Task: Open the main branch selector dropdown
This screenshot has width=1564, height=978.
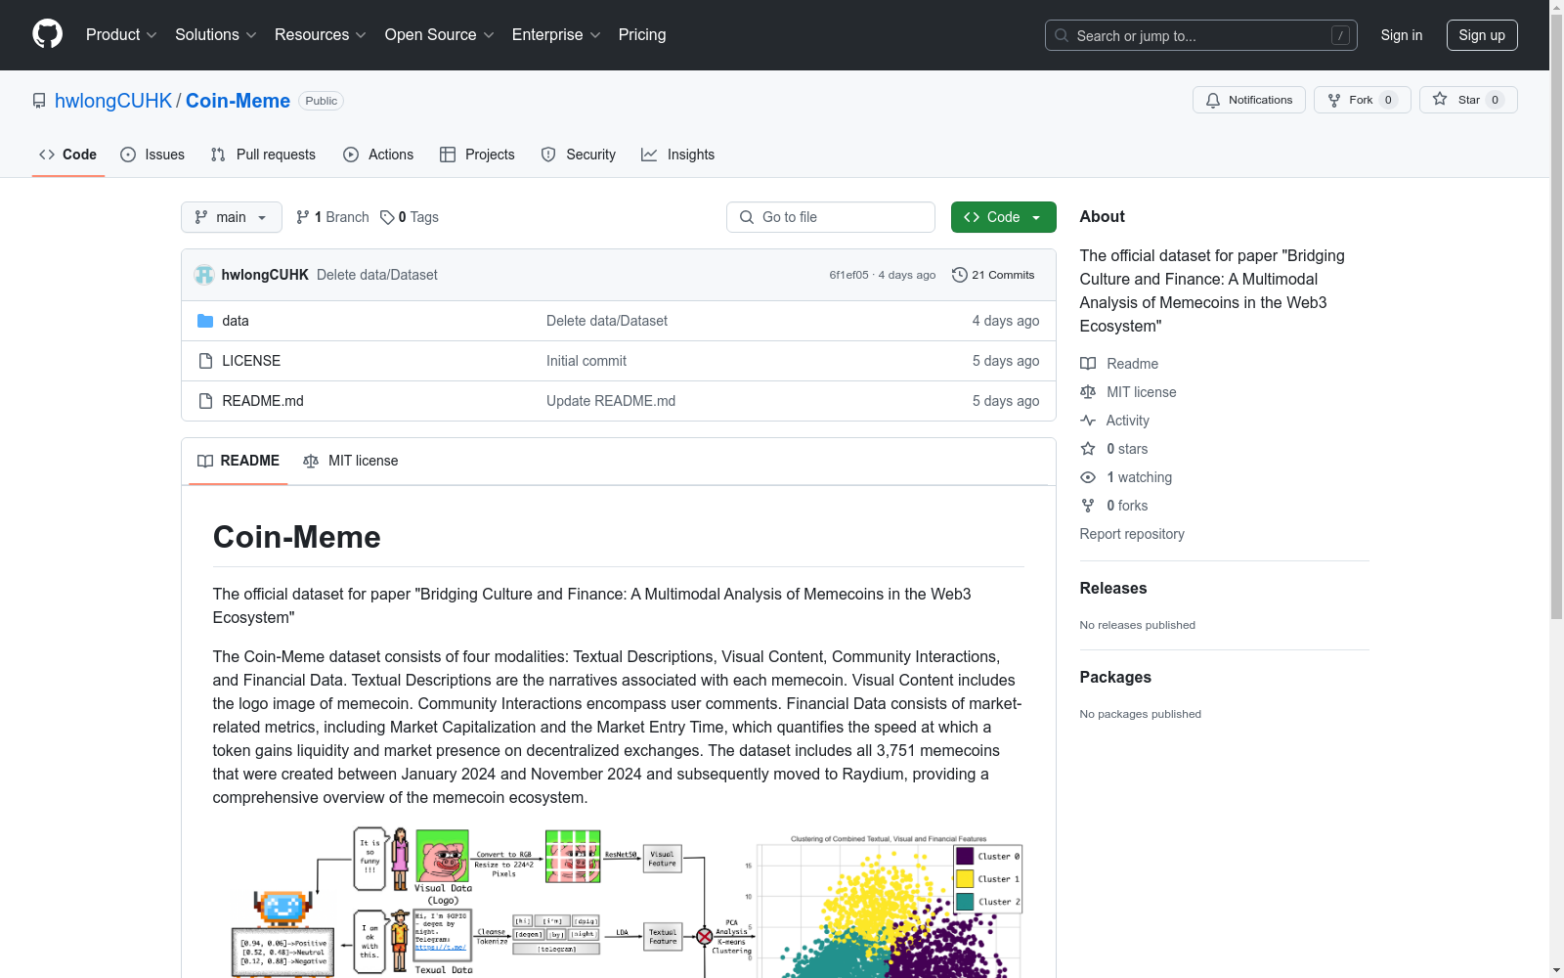Action: [x=232, y=217]
